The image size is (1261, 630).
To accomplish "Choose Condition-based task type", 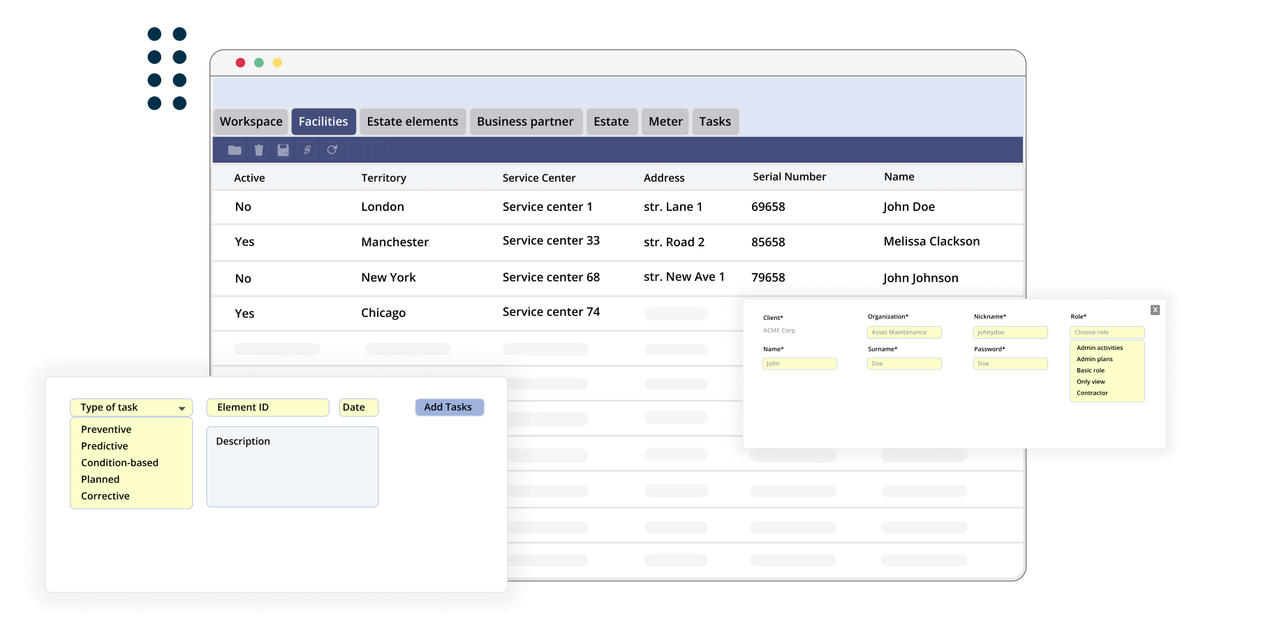I will click(119, 463).
